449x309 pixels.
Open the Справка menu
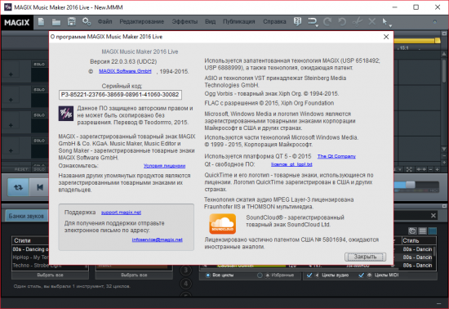coord(274,21)
